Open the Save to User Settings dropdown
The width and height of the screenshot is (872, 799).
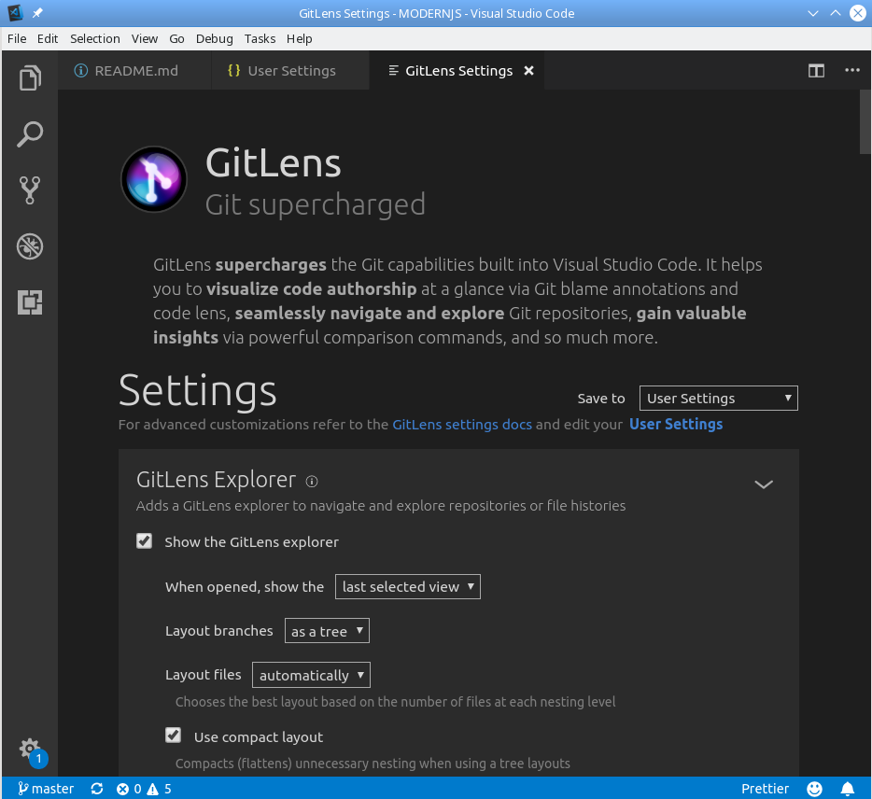[x=718, y=399]
